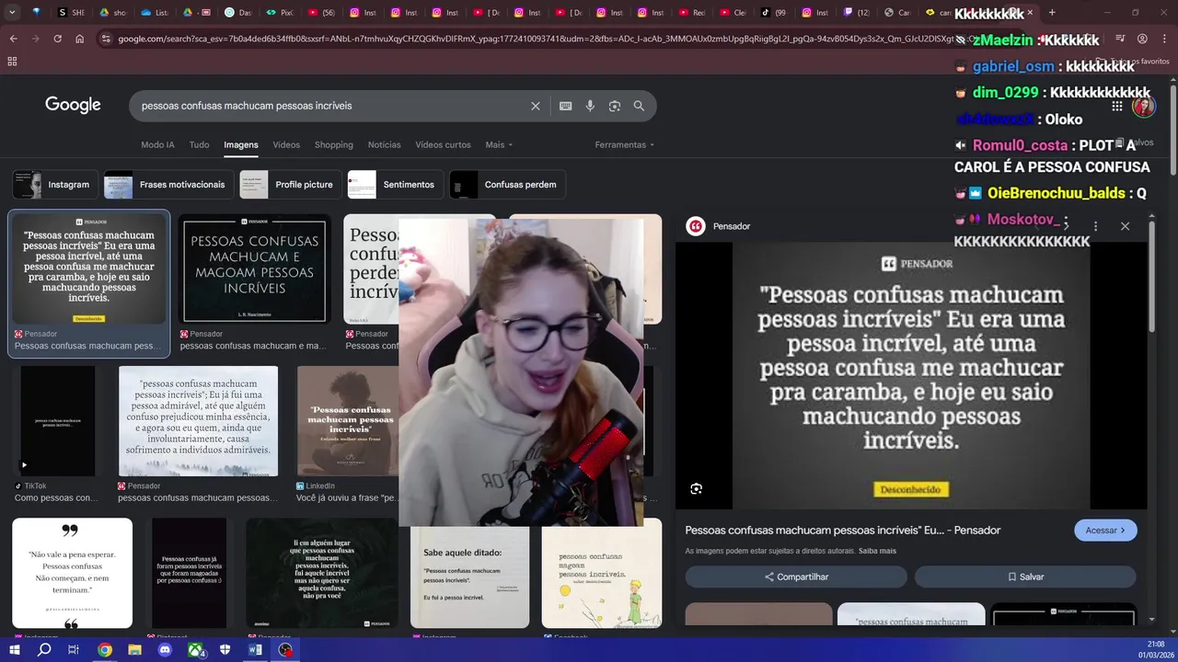Click the large Pensador preview image
The height and width of the screenshot is (662, 1178).
(x=911, y=375)
